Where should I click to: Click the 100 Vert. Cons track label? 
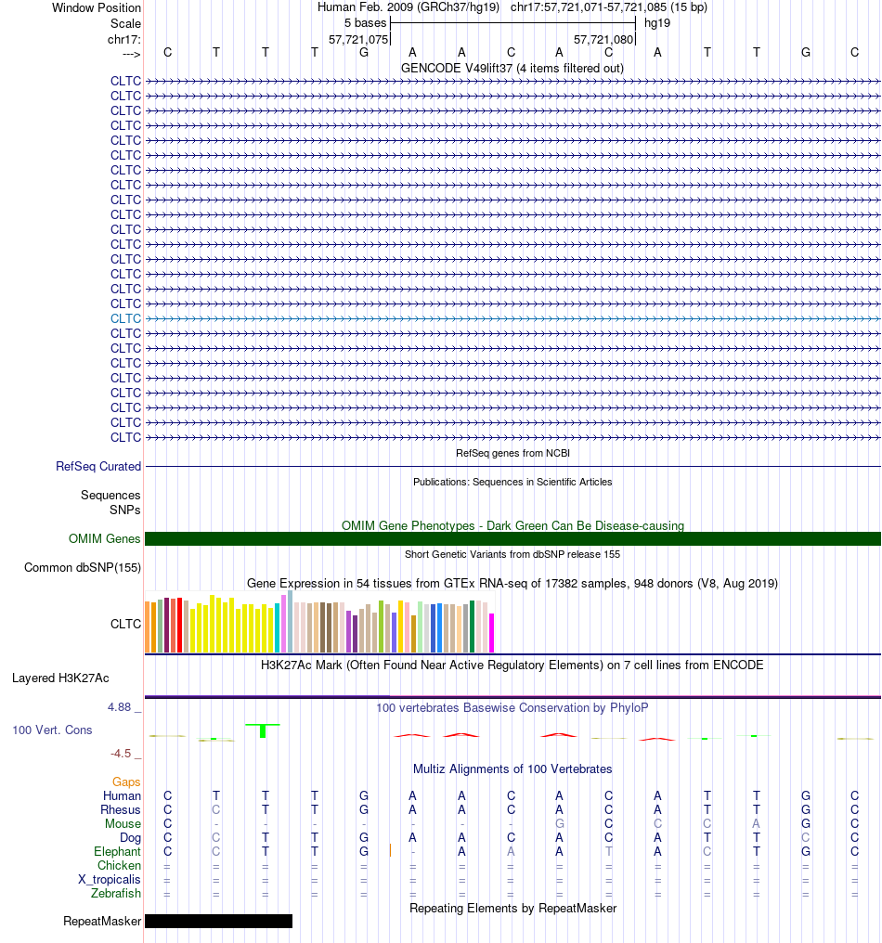point(52,730)
